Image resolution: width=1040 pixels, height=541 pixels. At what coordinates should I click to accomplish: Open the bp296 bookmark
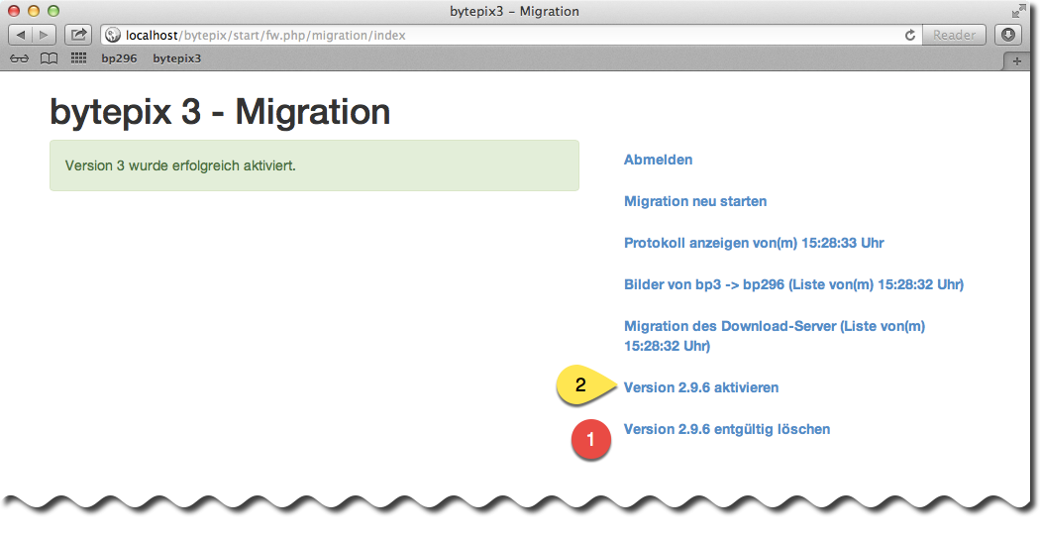click(x=120, y=58)
